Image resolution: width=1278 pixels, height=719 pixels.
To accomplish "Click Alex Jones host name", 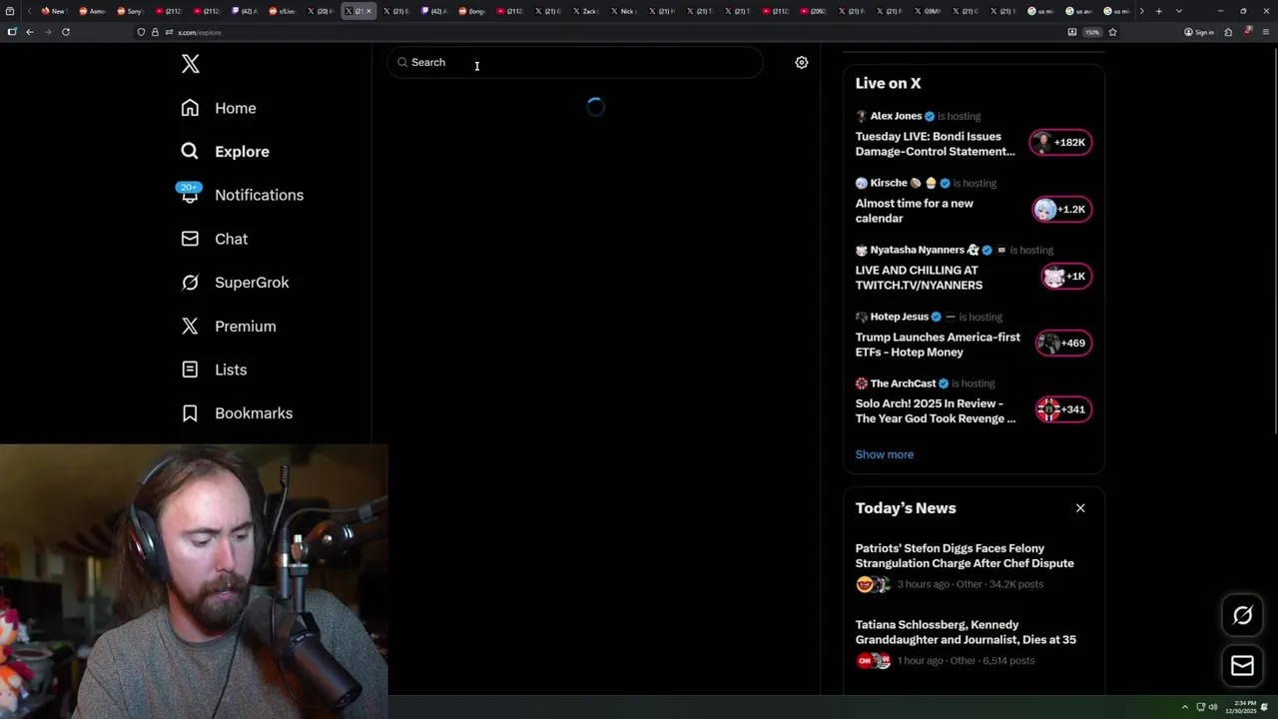I will 896,116.
